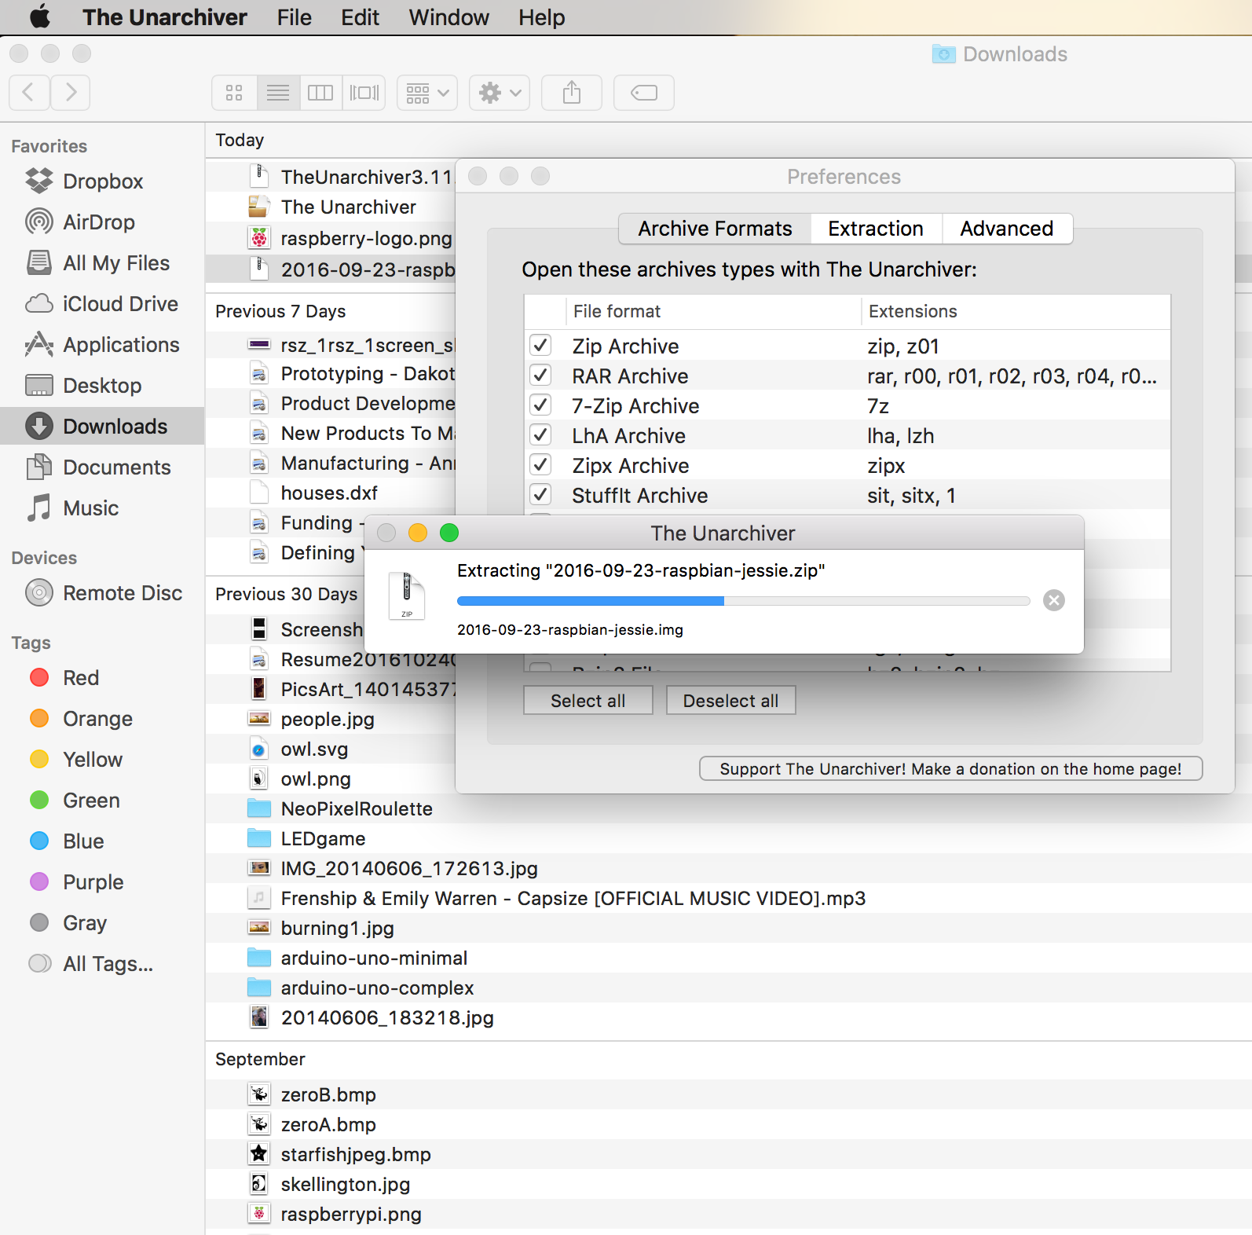Image resolution: width=1252 pixels, height=1235 pixels.
Task: Click the extraction progress bar
Action: pos(744,601)
